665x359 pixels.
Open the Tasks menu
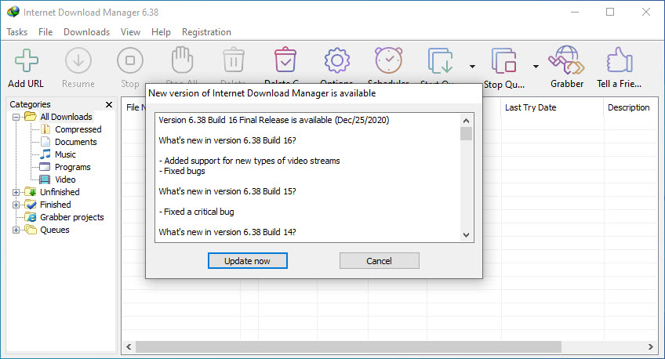(x=17, y=32)
